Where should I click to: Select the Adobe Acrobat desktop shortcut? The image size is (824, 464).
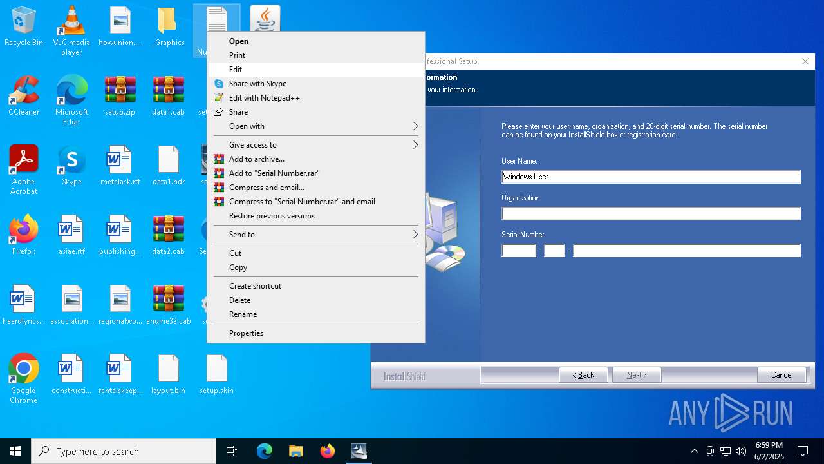pyautogui.click(x=24, y=170)
